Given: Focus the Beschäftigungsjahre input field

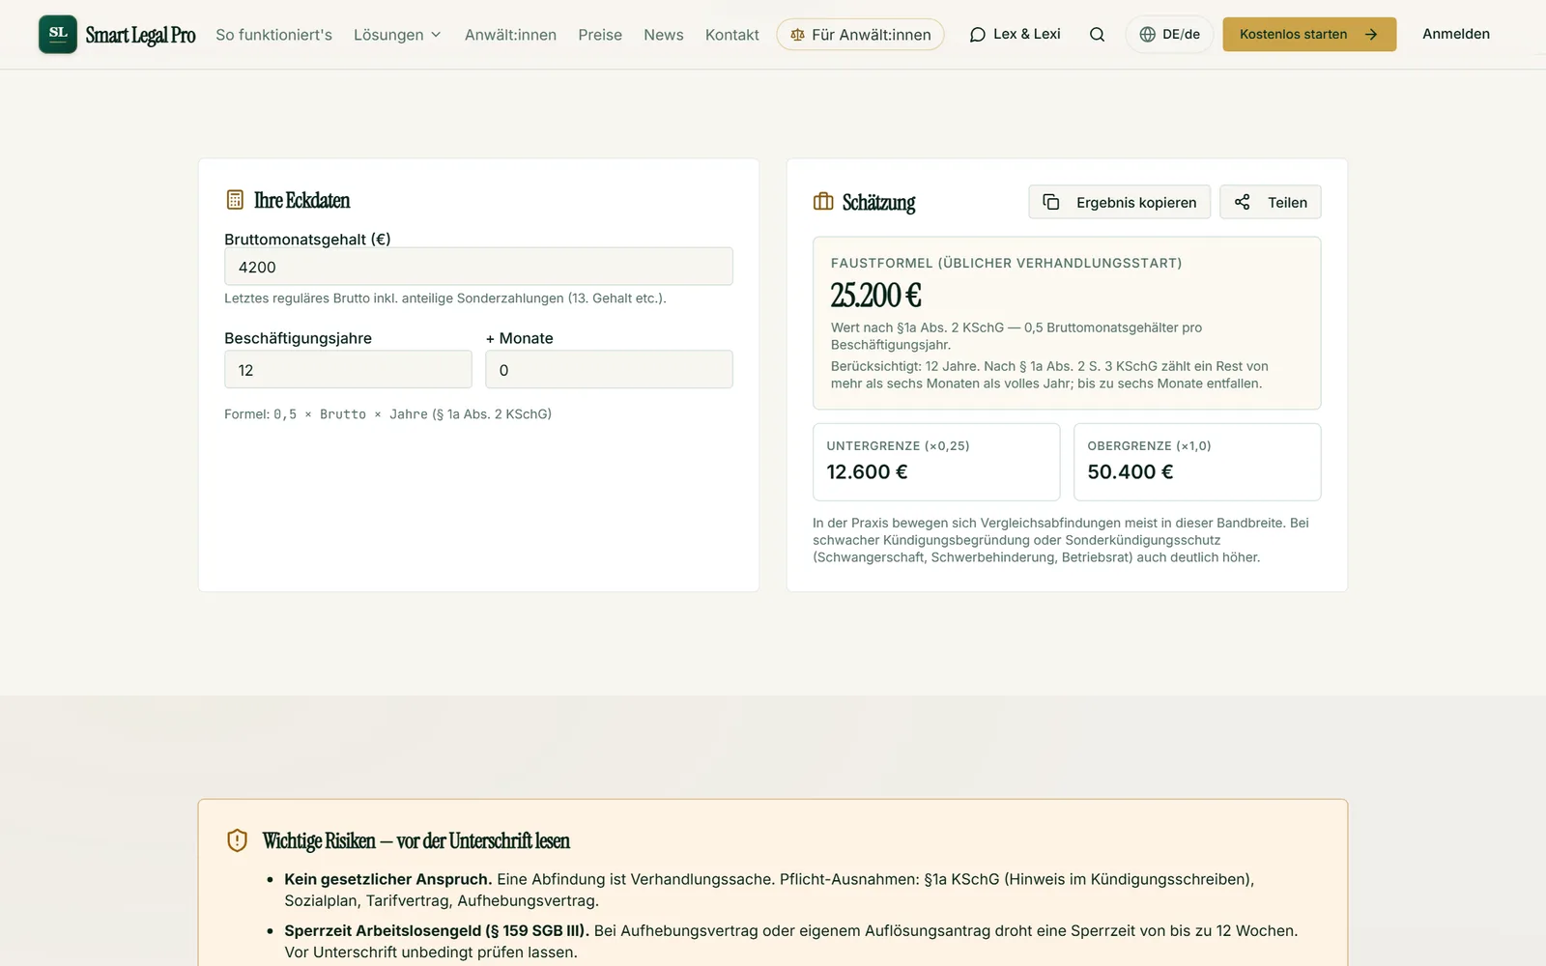Looking at the screenshot, I should [348, 370].
